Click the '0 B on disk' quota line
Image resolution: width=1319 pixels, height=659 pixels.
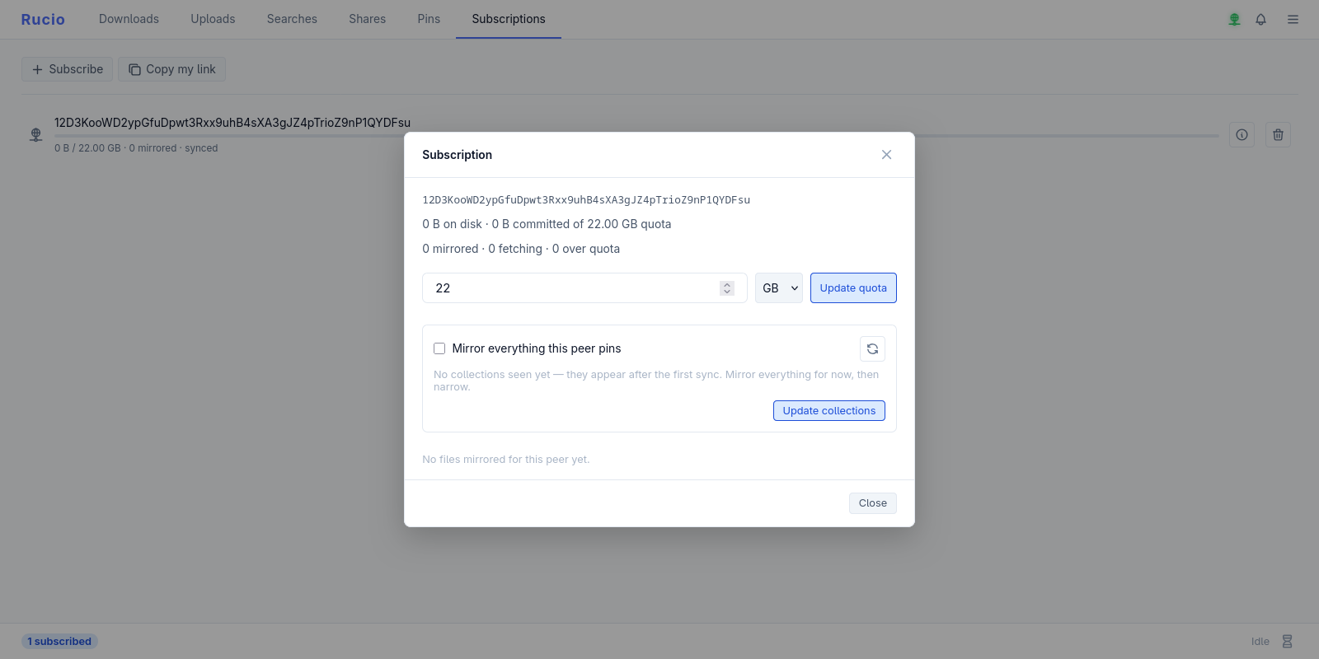pyautogui.click(x=547, y=224)
